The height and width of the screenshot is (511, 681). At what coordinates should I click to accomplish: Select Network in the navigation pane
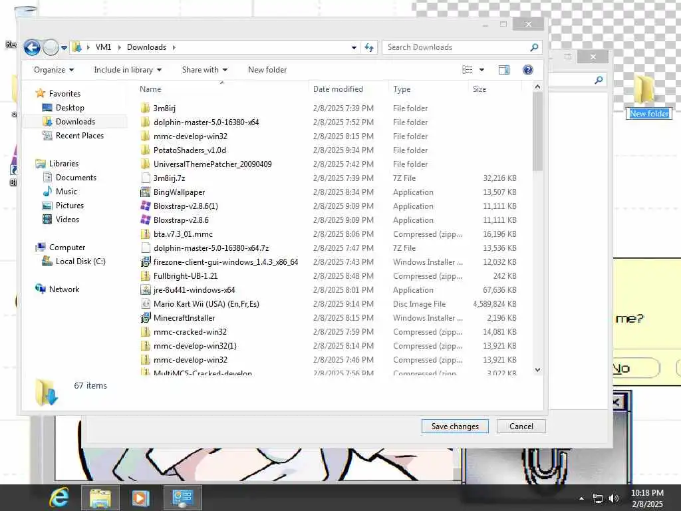coord(64,289)
